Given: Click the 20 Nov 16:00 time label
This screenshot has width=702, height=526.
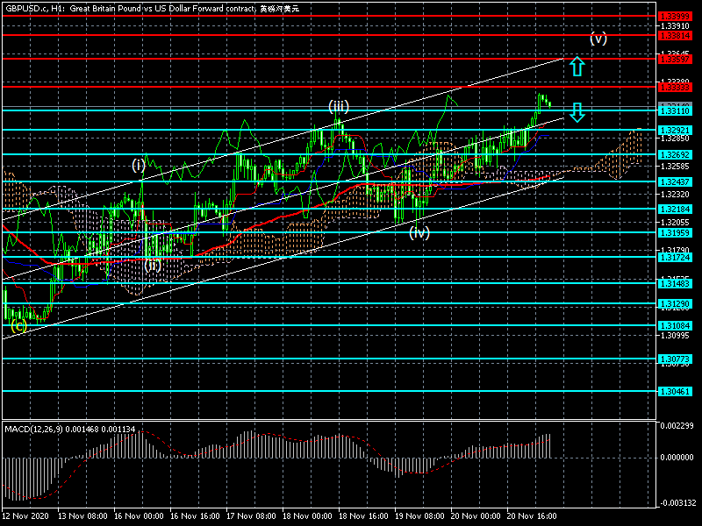Looking at the screenshot, I should pos(532,515).
